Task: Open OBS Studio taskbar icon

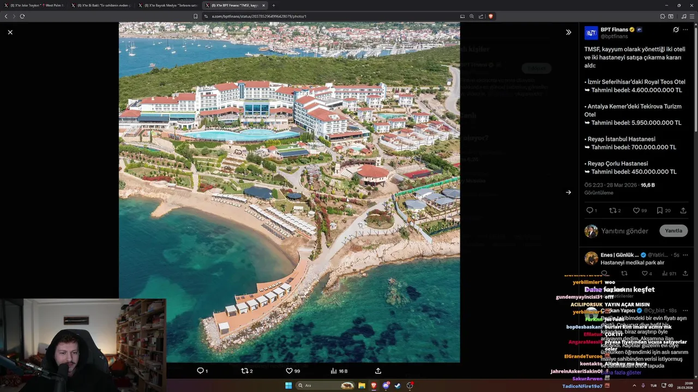Action: coord(410,385)
